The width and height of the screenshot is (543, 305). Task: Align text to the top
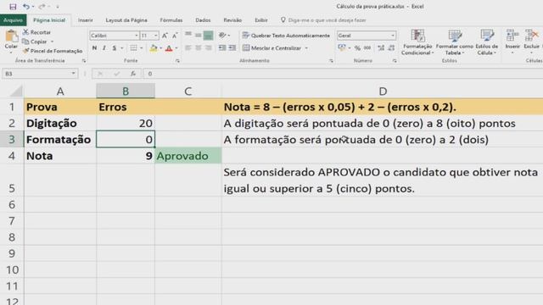188,35
